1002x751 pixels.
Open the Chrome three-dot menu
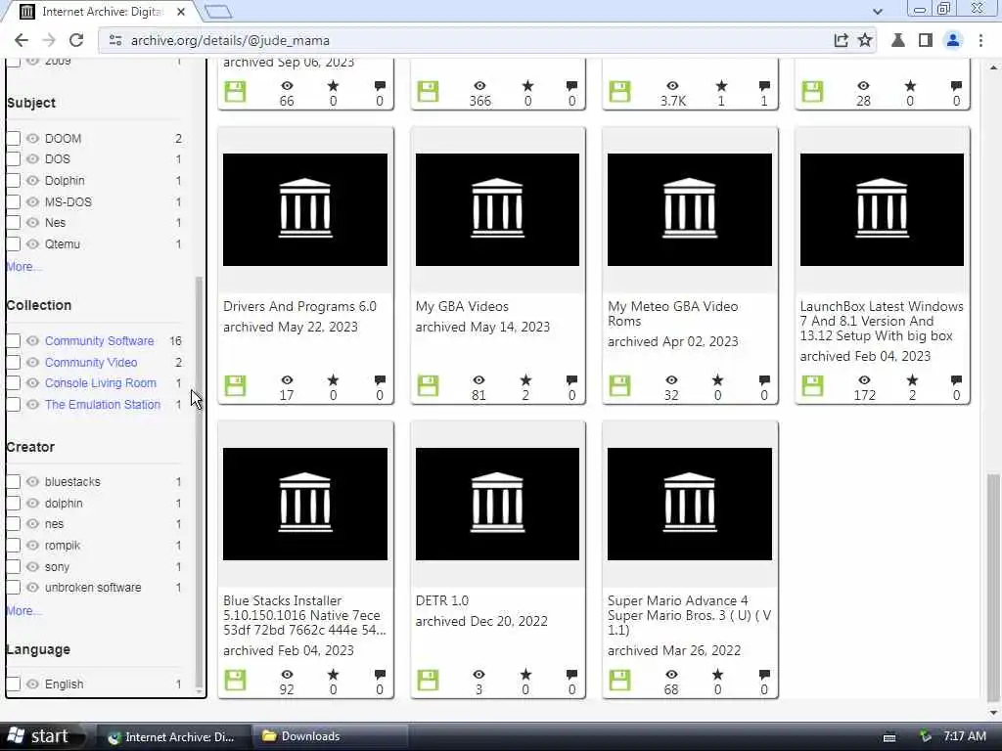[980, 40]
